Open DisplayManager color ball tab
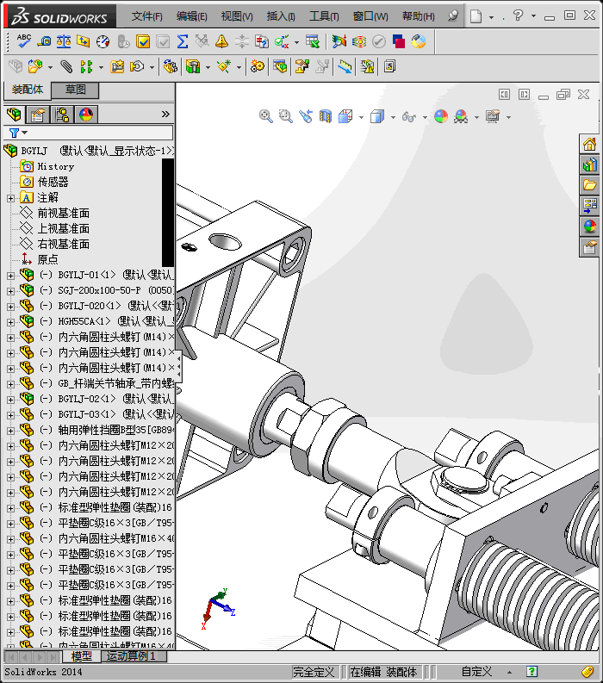Viewport: 603px width, 683px height. tap(86, 115)
